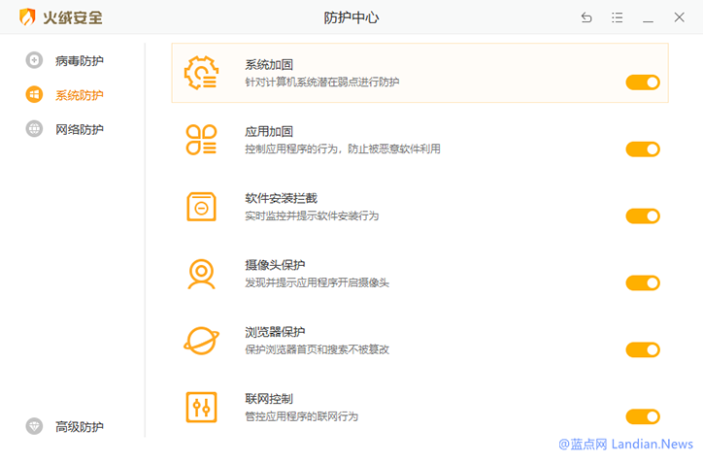This screenshot has width=703, height=463.
Task: Open the 联网控制 settings title
Action: coord(269,399)
